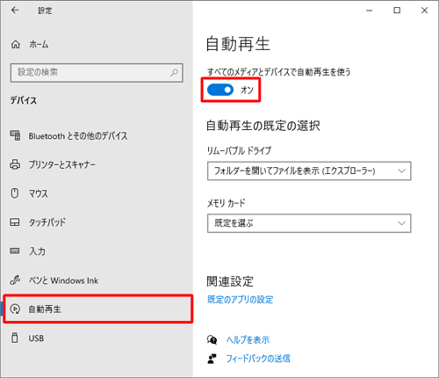Screen dimensions: 439x378
Task: Maximize the settings window
Action: click(397, 11)
